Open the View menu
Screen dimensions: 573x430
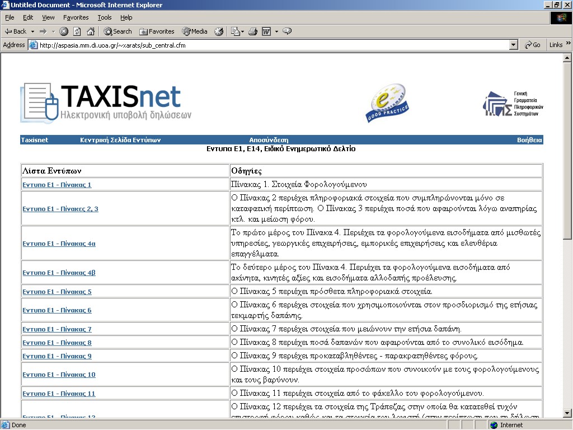click(x=48, y=17)
